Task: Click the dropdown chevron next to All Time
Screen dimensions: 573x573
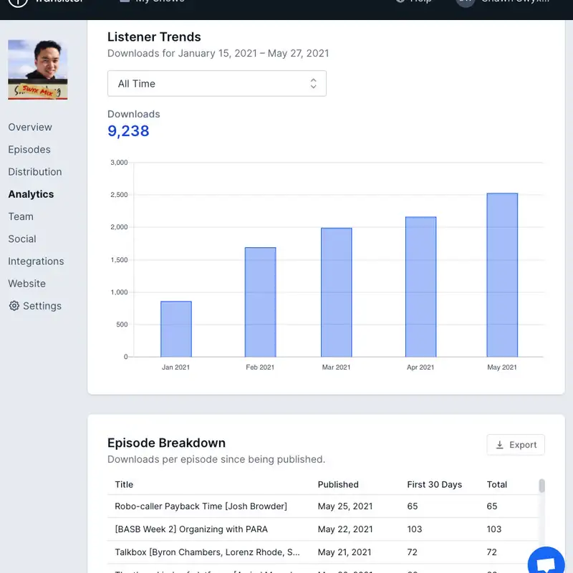Action: [314, 83]
